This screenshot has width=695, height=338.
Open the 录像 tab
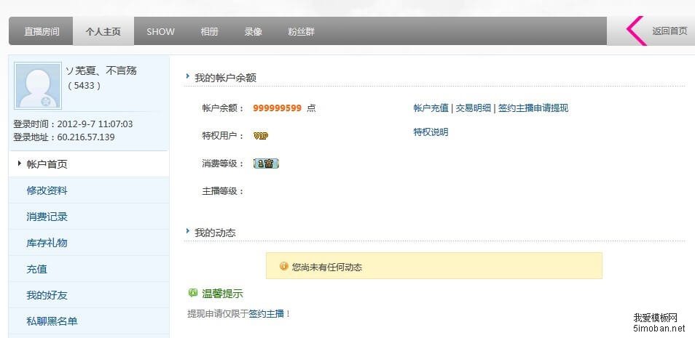[x=253, y=32]
